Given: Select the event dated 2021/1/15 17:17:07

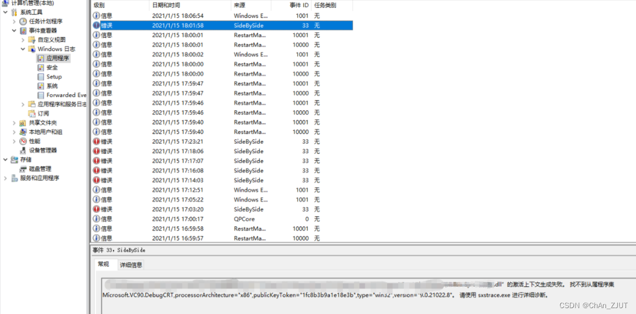Looking at the screenshot, I should pyautogui.click(x=222, y=161).
